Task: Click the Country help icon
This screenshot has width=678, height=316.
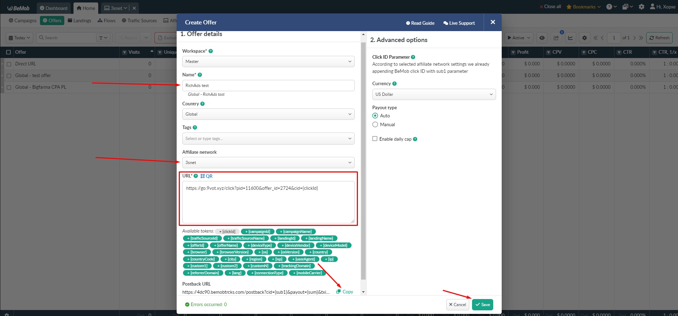Action: click(x=202, y=104)
